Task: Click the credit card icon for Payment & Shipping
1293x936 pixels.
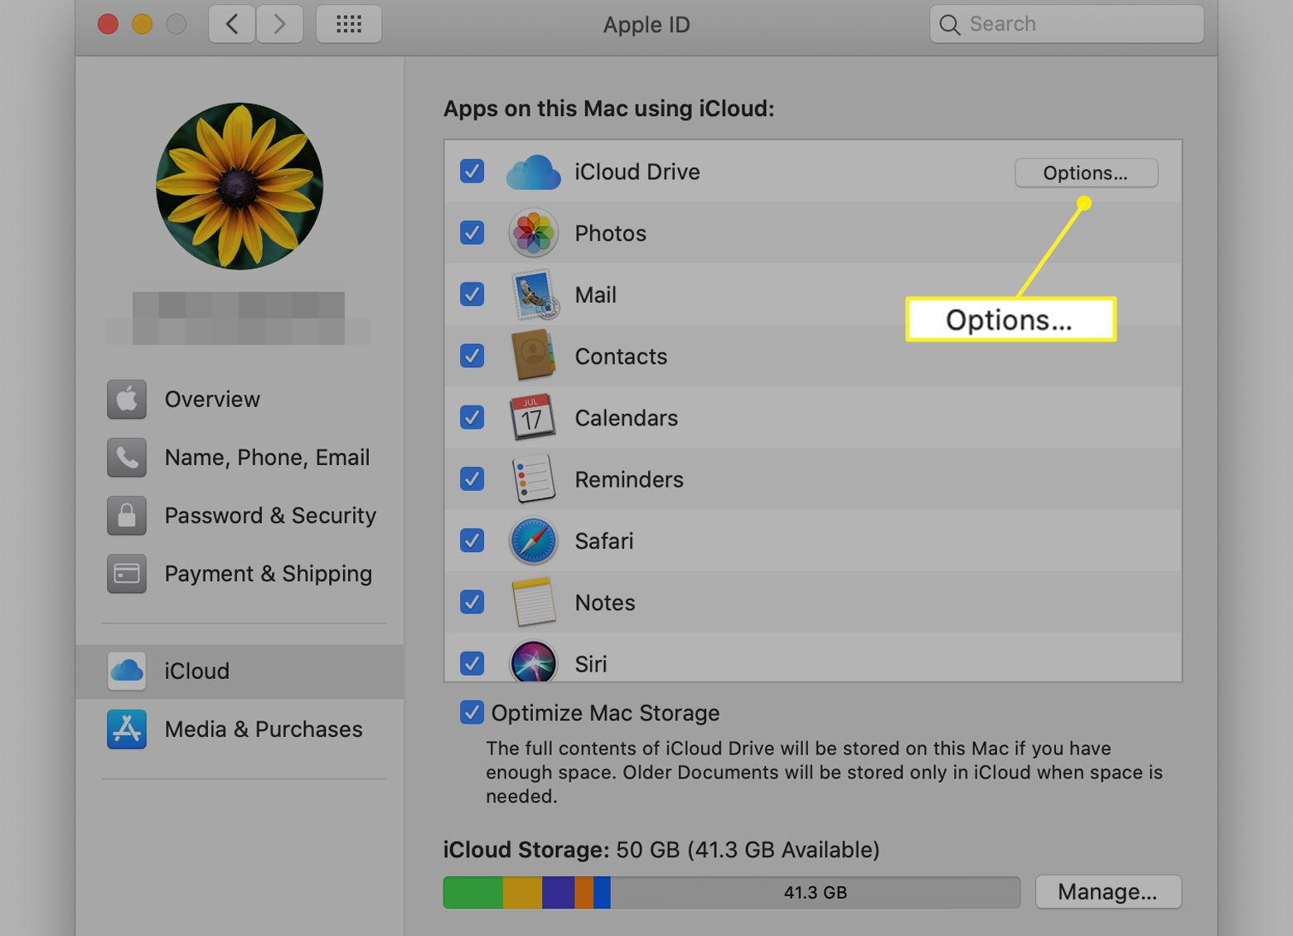Action: 127,574
